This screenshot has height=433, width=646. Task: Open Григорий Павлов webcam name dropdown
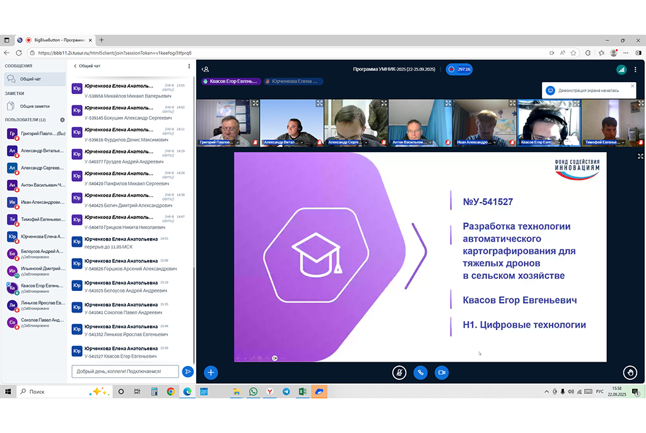tap(219, 142)
